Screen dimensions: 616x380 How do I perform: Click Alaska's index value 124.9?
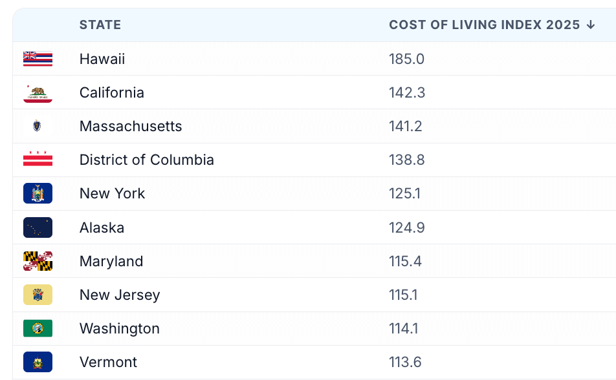[x=407, y=227]
